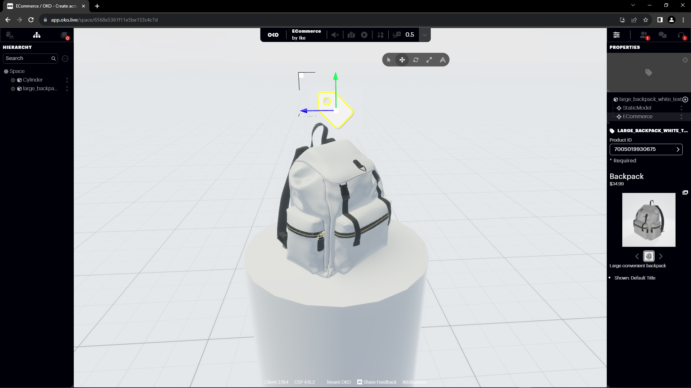Open options menu for Cylinder entity

click(67, 80)
